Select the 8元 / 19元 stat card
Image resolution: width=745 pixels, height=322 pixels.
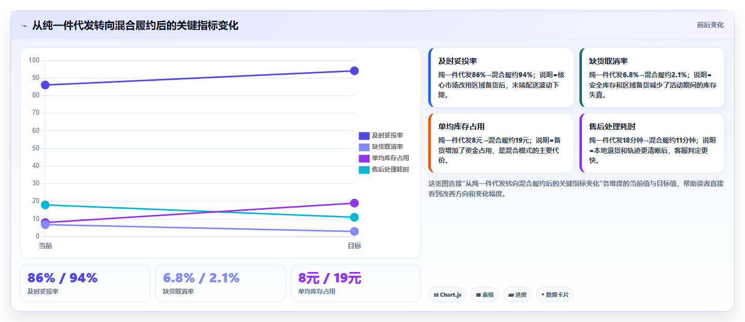pyautogui.click(x=356, y=283)
